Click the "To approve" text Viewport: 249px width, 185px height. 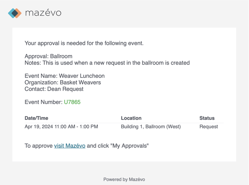[x=39, y=146]
